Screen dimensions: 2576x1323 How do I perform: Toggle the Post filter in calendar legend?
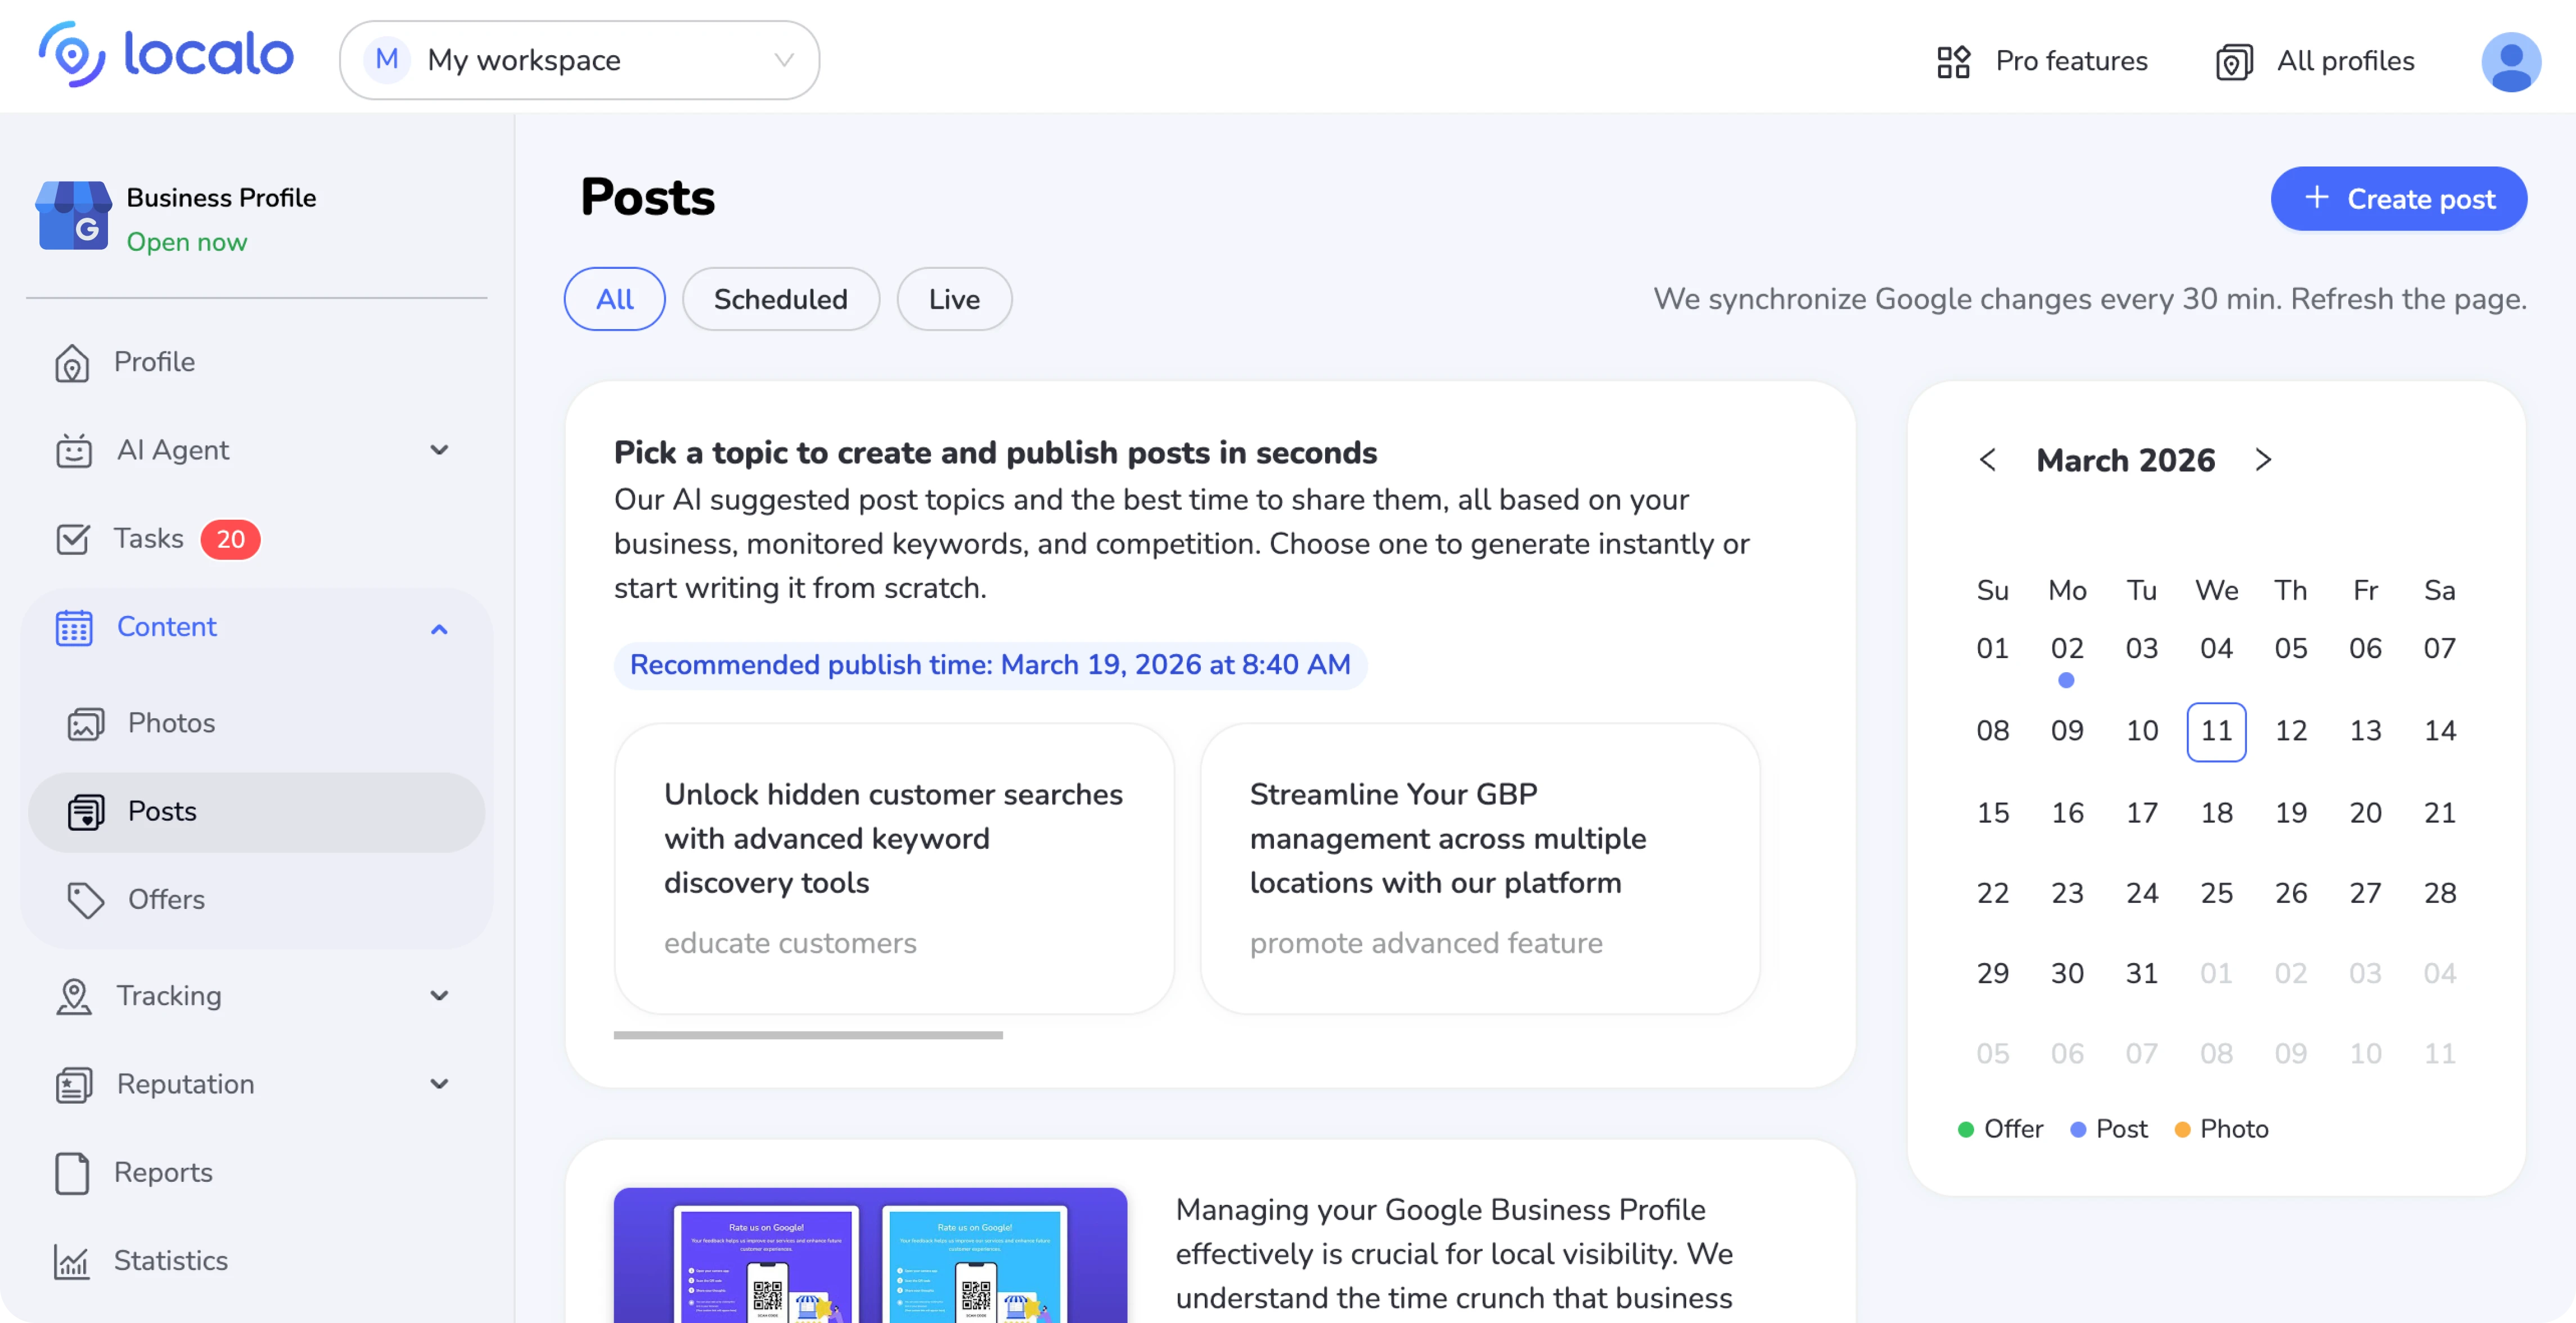tap(2110, 1129)
